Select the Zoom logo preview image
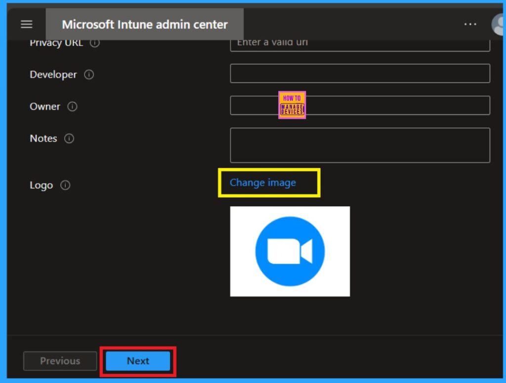Screen dimensions: 506x383 [290, 251]
